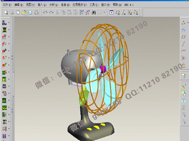
Task: Click the Print icon in toolbar
Action: pyautogui.click(x=36, y=12)
